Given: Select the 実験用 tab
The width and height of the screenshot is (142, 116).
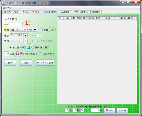Looking at the screenshot, I should click(96, 12).
